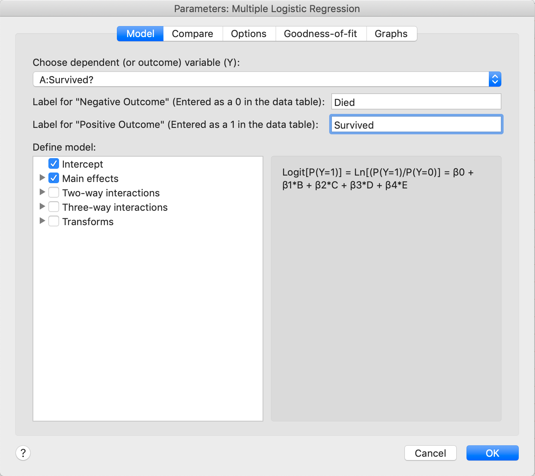Expand the Three-way interactions triangle
The width and height of the screenshot is (535, 476).
point(42,207)
